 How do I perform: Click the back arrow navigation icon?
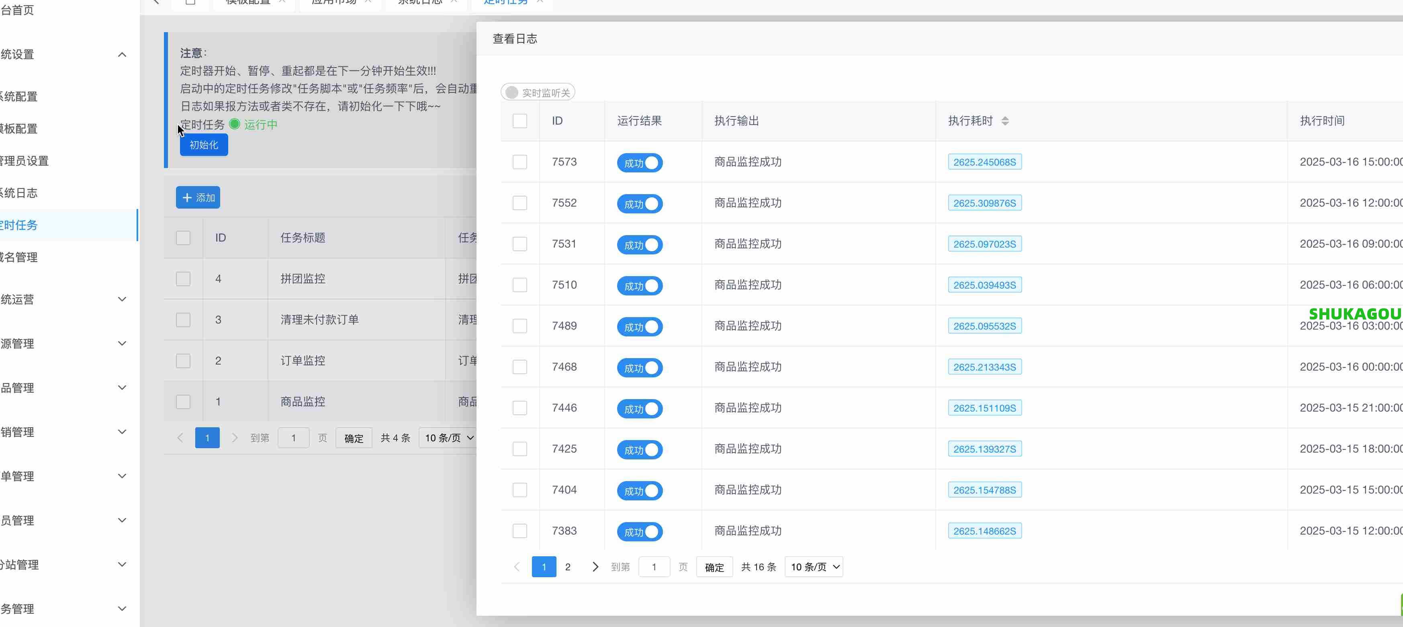pyautogui.click(x=155, y=2)
